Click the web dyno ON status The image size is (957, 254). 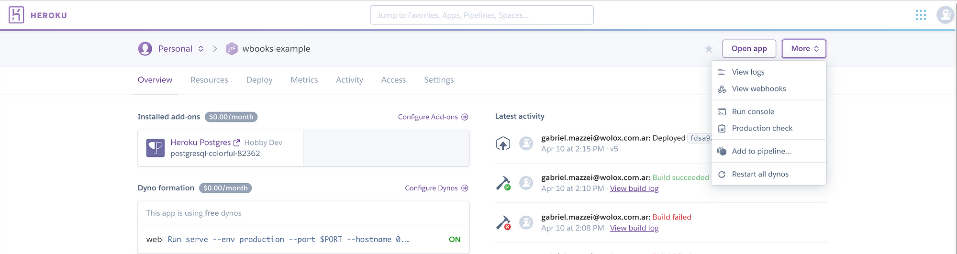click(x=455, y=240)
